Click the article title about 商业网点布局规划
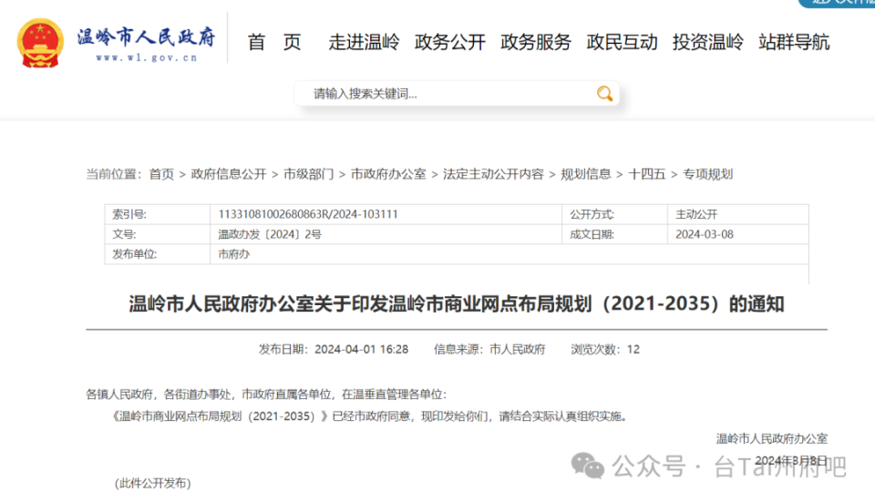This screenshot has height=502, width=875. pos(457,304)
